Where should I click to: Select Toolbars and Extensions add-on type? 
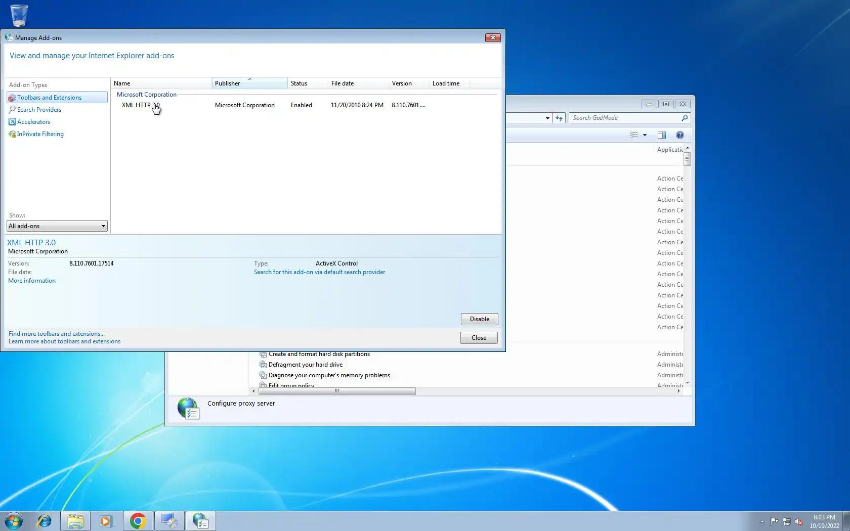(57, 98)
